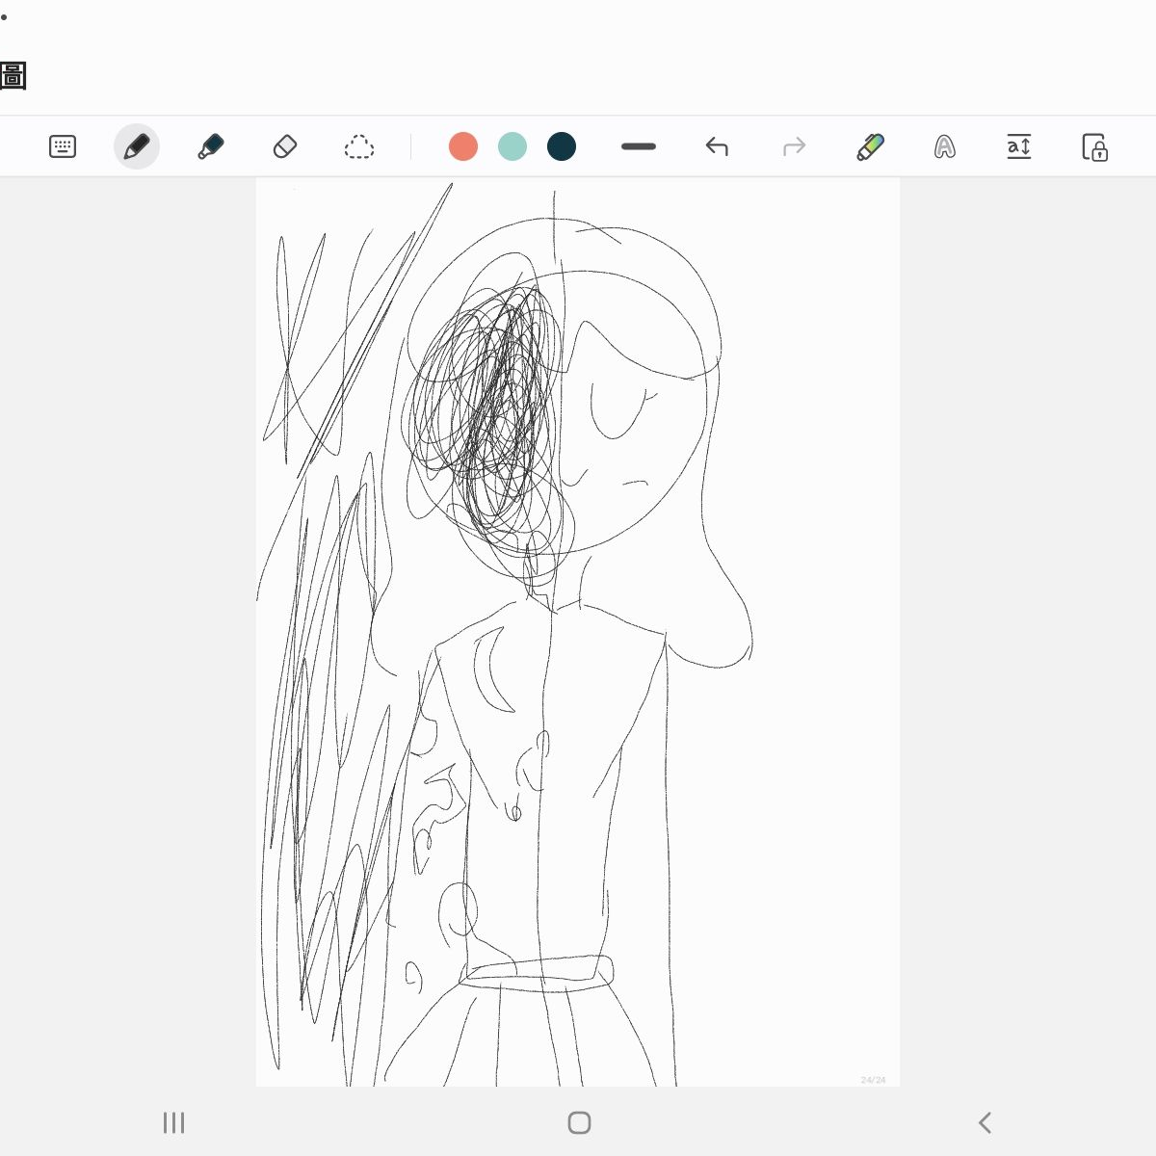Screen dimensions: 1156x1156
Task: Open the text alignment tool
Action: (x=1019, y=146)
